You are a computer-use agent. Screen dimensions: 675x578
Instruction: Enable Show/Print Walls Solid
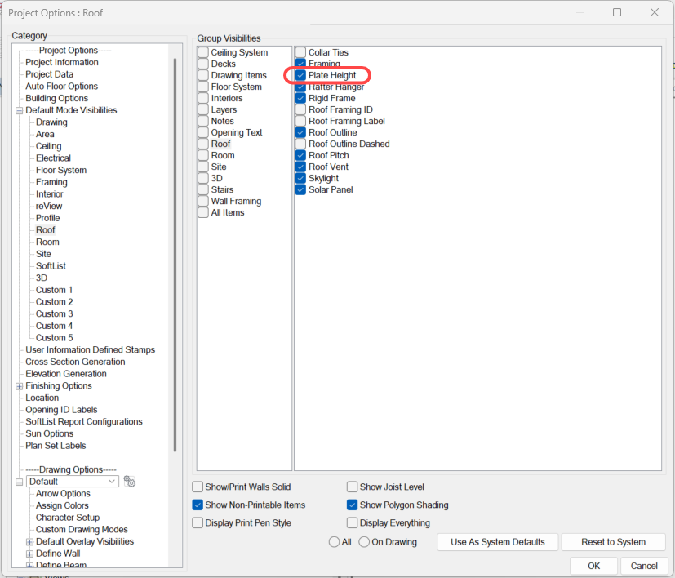[198, 487]
